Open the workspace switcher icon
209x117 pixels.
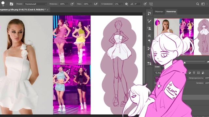pyautogui.click(x=203, y=4)
